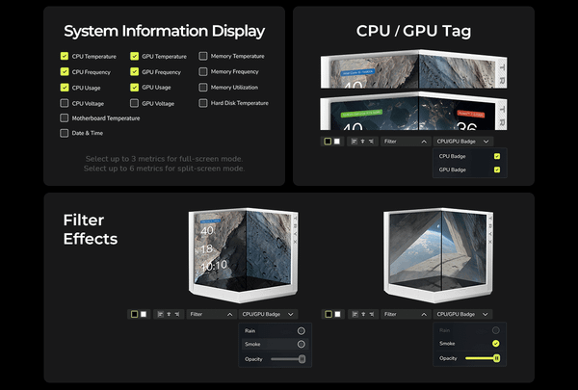Click left-align icon under right Filter Effects preview
This screenshot has width=578, height=390.
tap(355, 314)
